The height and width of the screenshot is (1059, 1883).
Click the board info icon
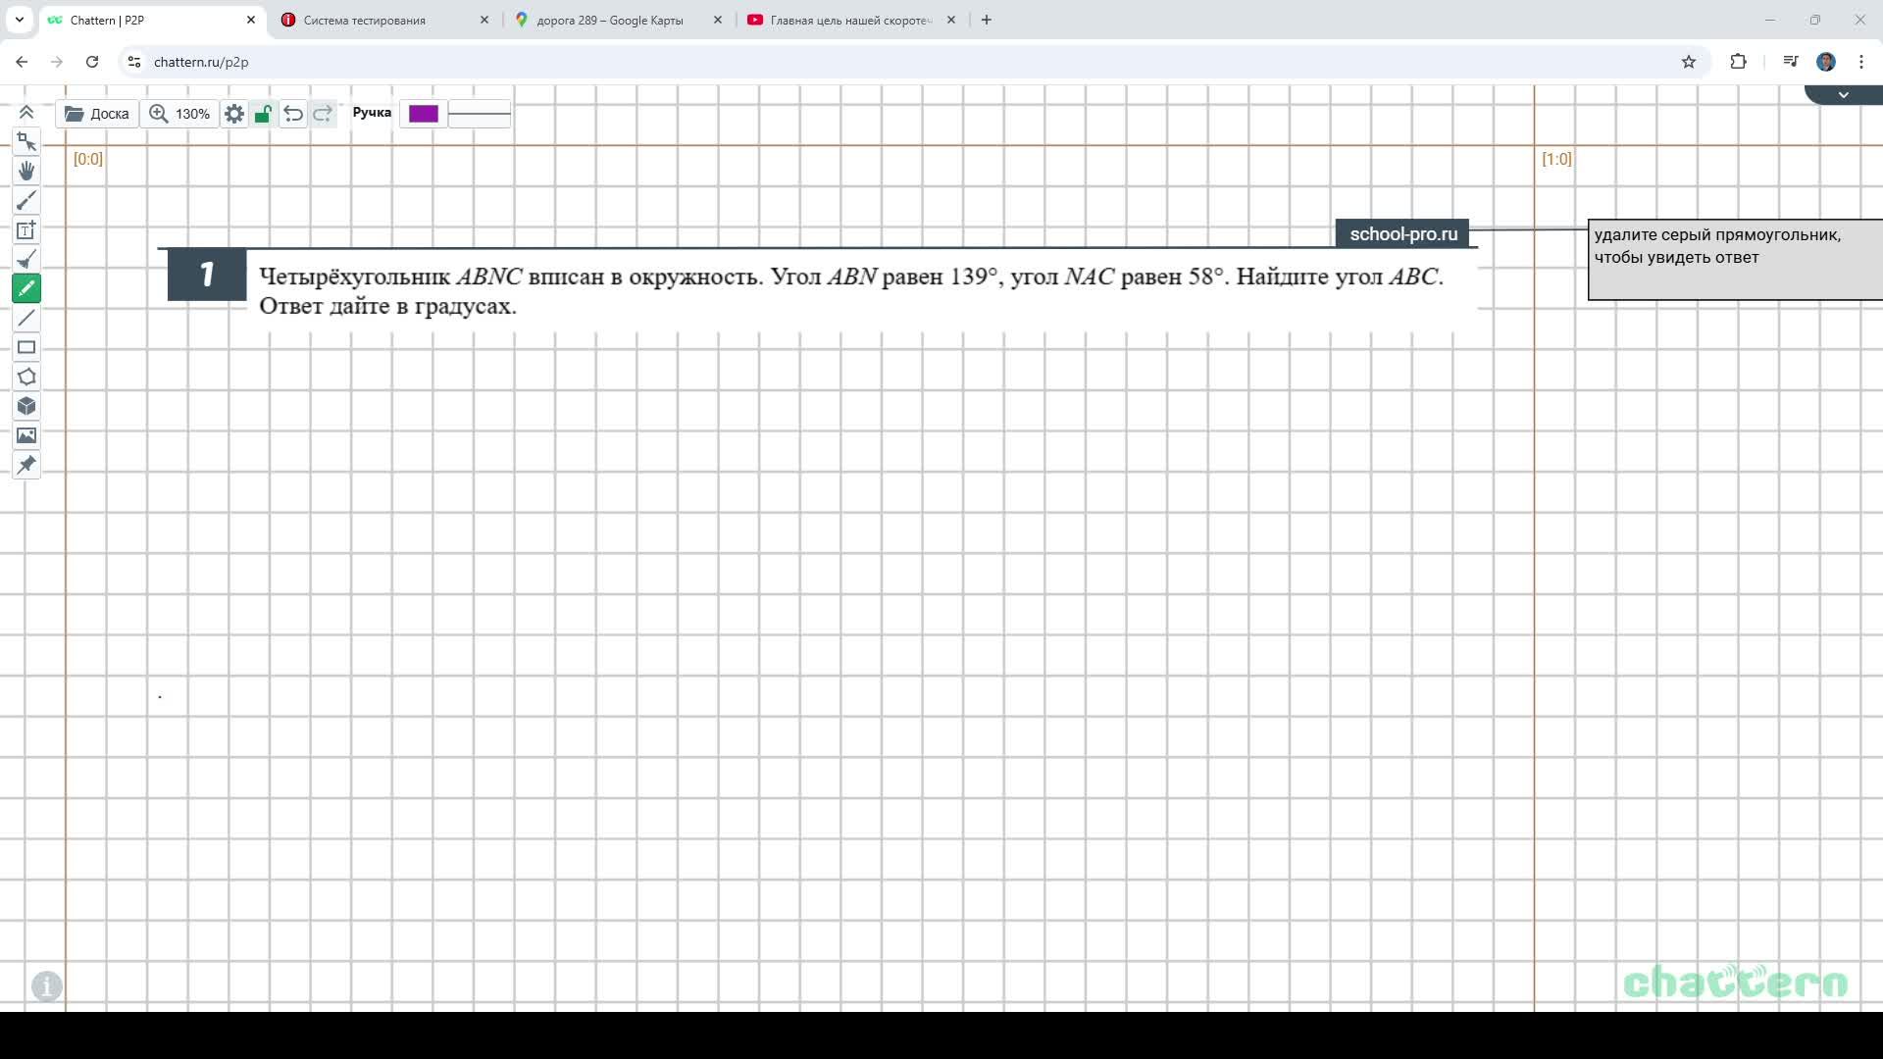(47, 985)
